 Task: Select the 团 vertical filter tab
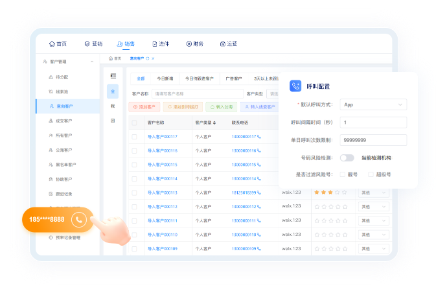click(x=113, y=121)
